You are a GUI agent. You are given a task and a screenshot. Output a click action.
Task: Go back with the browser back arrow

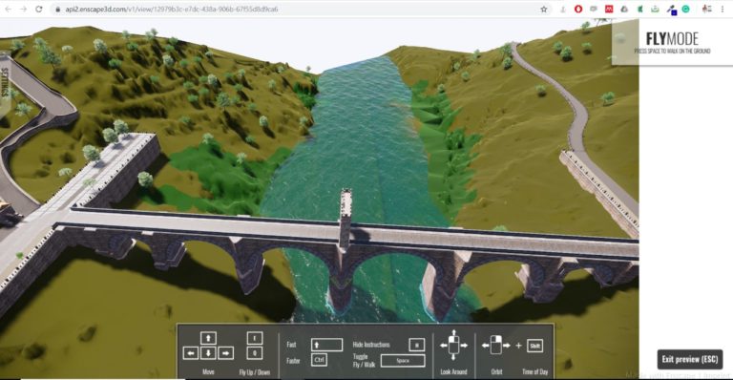click(9, 9)
